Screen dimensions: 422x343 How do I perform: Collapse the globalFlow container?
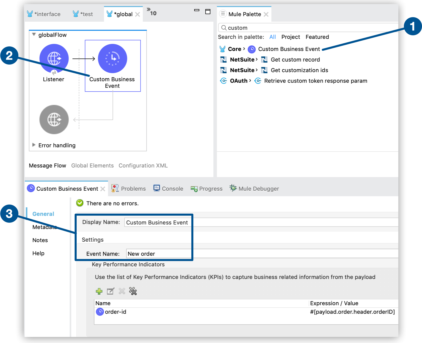[34, 35]
